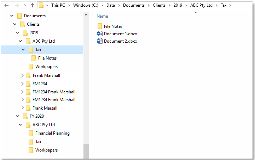Select Documents folder in navigation tree
This screenshot has height=160, width=255.
[x=35, y=16]
